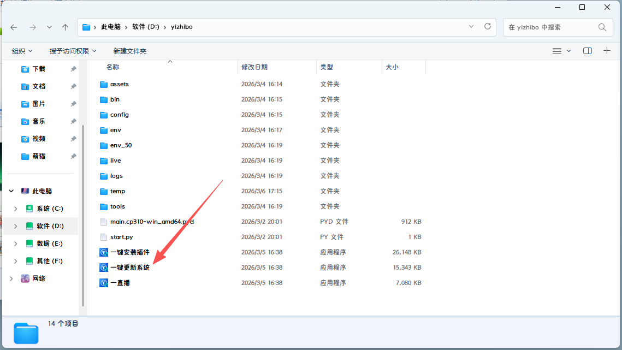This screenshot has width=622, height=350.
Task: Open the 一键安装插件 application
Action: coord(129,252)
